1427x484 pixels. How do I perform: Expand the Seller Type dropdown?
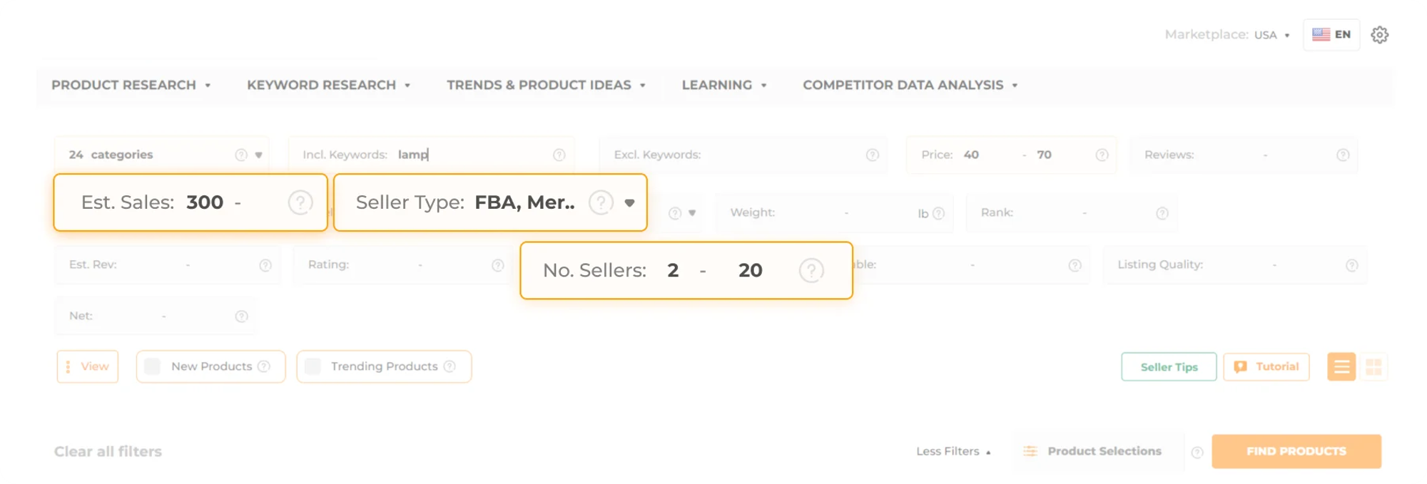tap(629, 202)
